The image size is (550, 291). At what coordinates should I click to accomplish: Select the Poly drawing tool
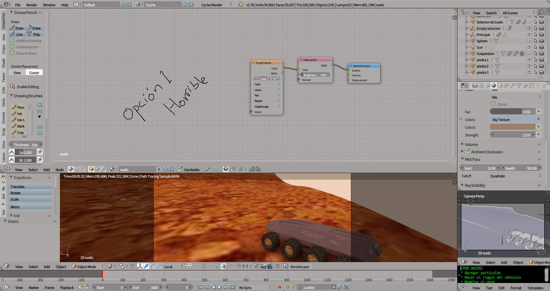[34, 34]
